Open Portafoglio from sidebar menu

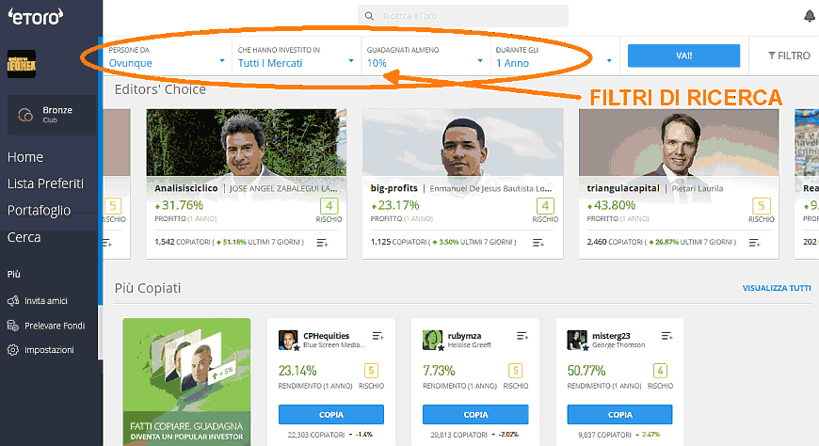point(38,211)
